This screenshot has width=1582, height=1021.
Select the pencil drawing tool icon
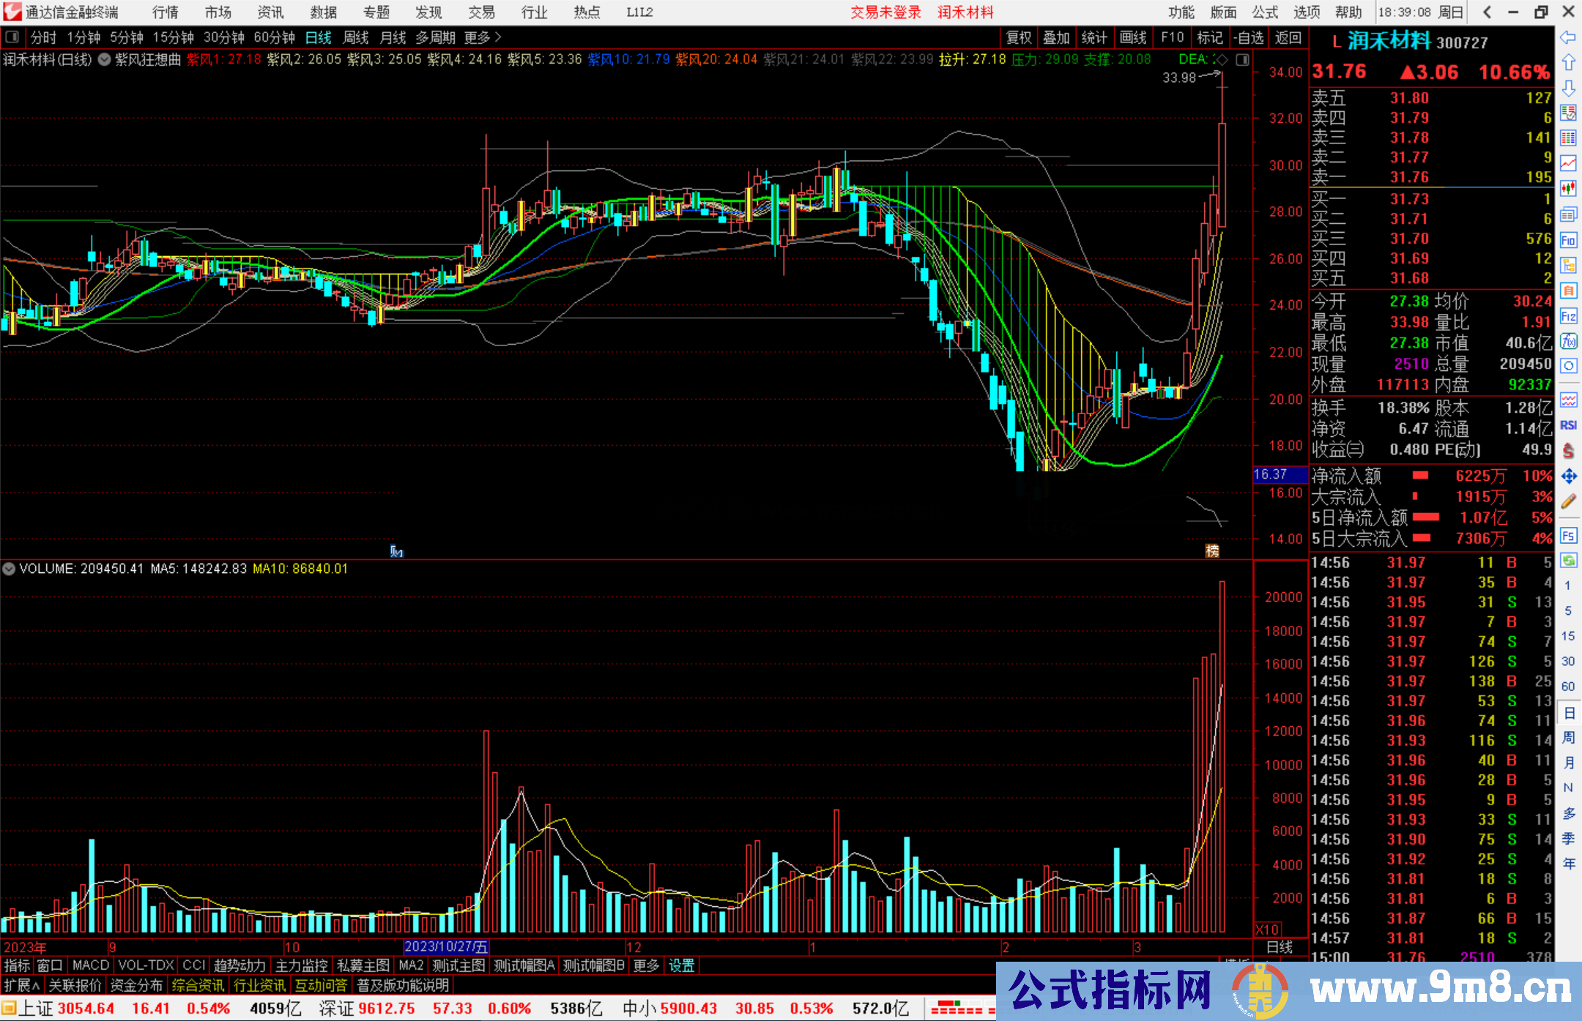click(1568, 501)
